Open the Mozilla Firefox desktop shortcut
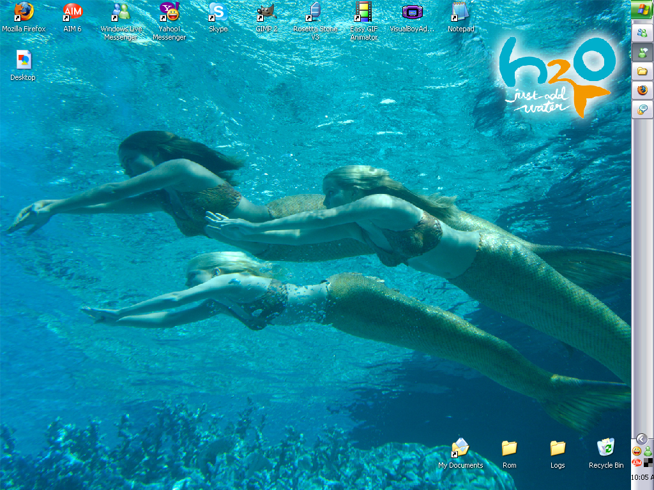The width and height of the screenshot is (654, 490). 24,17
